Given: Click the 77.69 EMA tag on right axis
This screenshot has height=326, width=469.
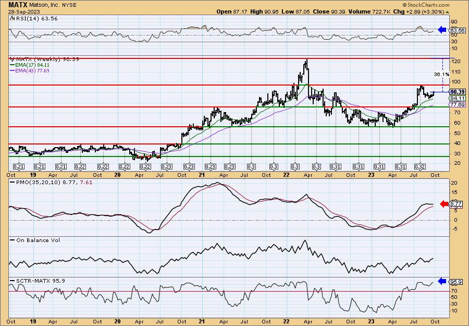Looking at the screenshot, I should click(458, 104).
